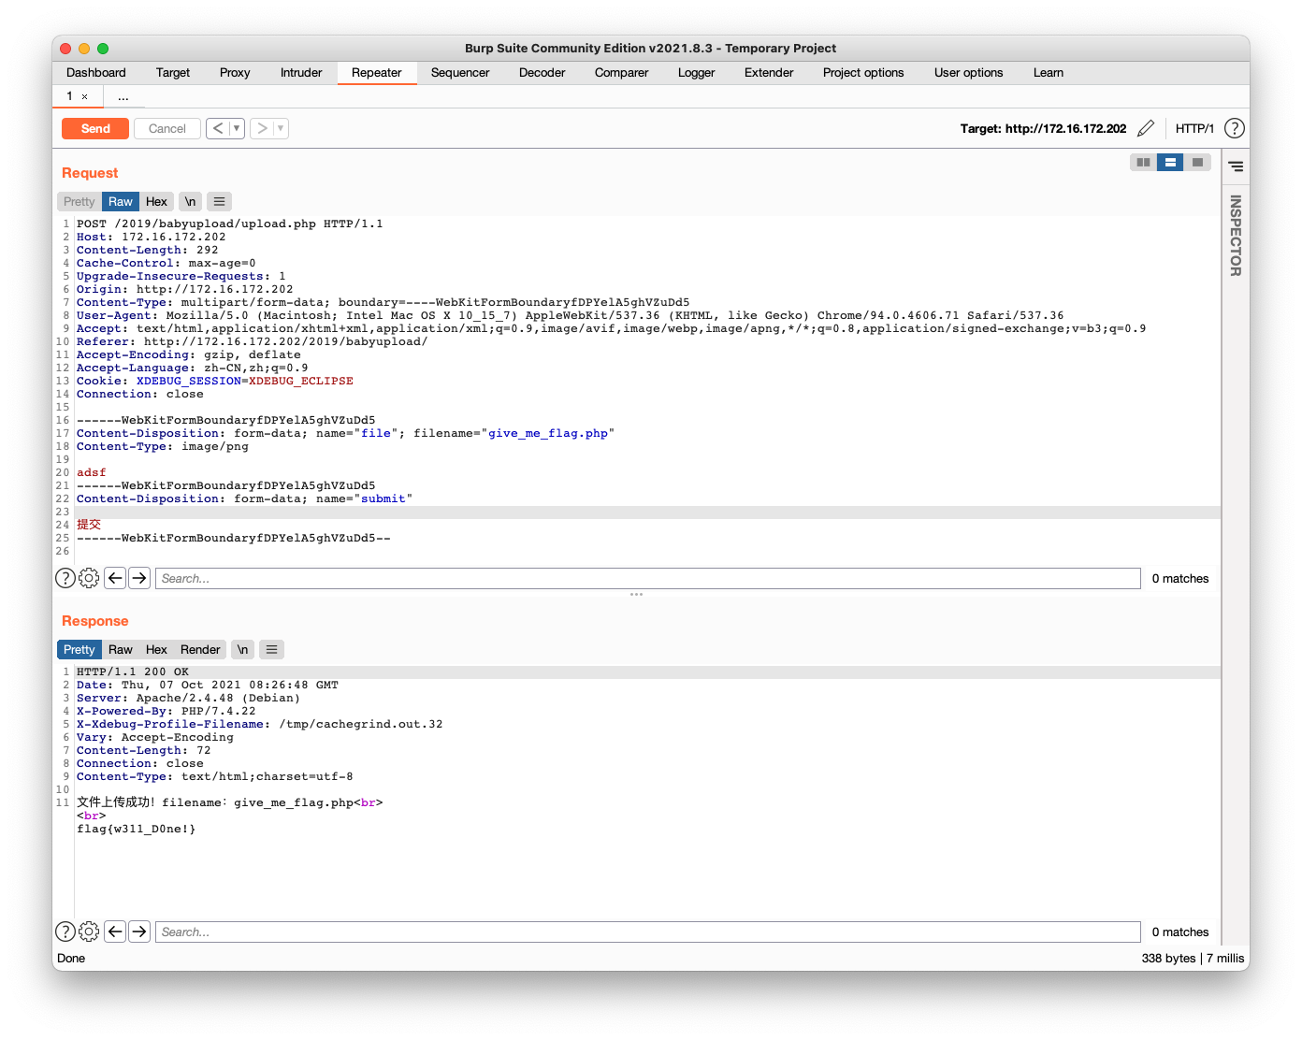Switch response view to Render
1302x1040 pixels.
(x=200, y=649)
